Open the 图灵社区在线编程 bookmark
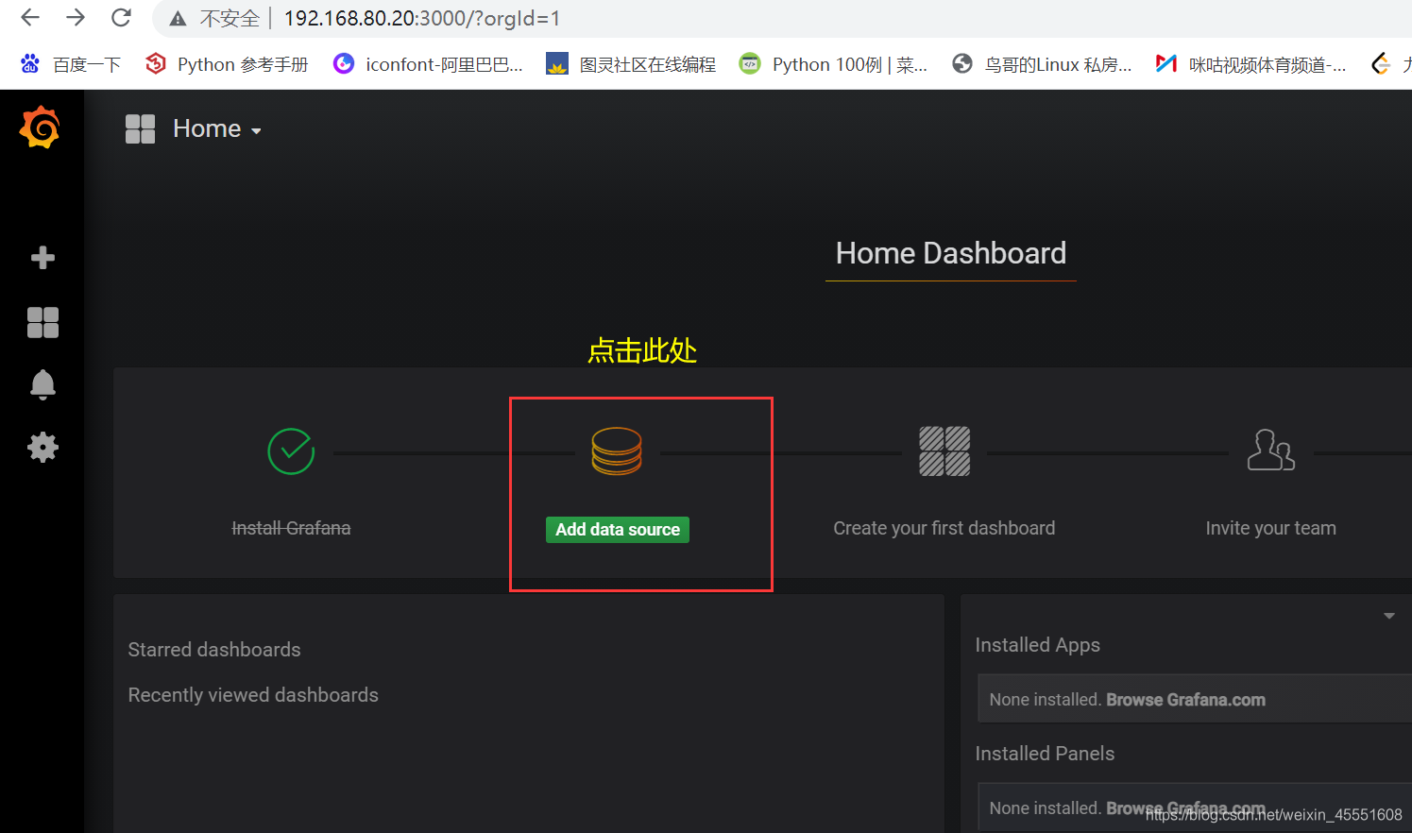 (631, 64)
